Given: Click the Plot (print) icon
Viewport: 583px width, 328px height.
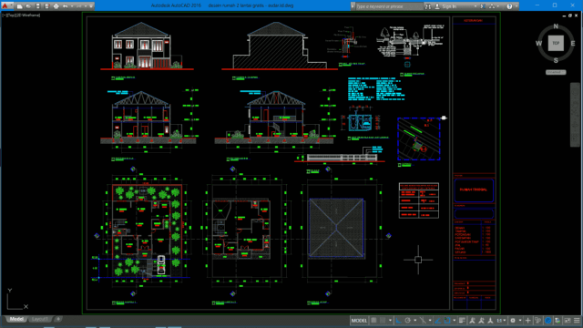Looking at the screenshot, I should point(56,6).
